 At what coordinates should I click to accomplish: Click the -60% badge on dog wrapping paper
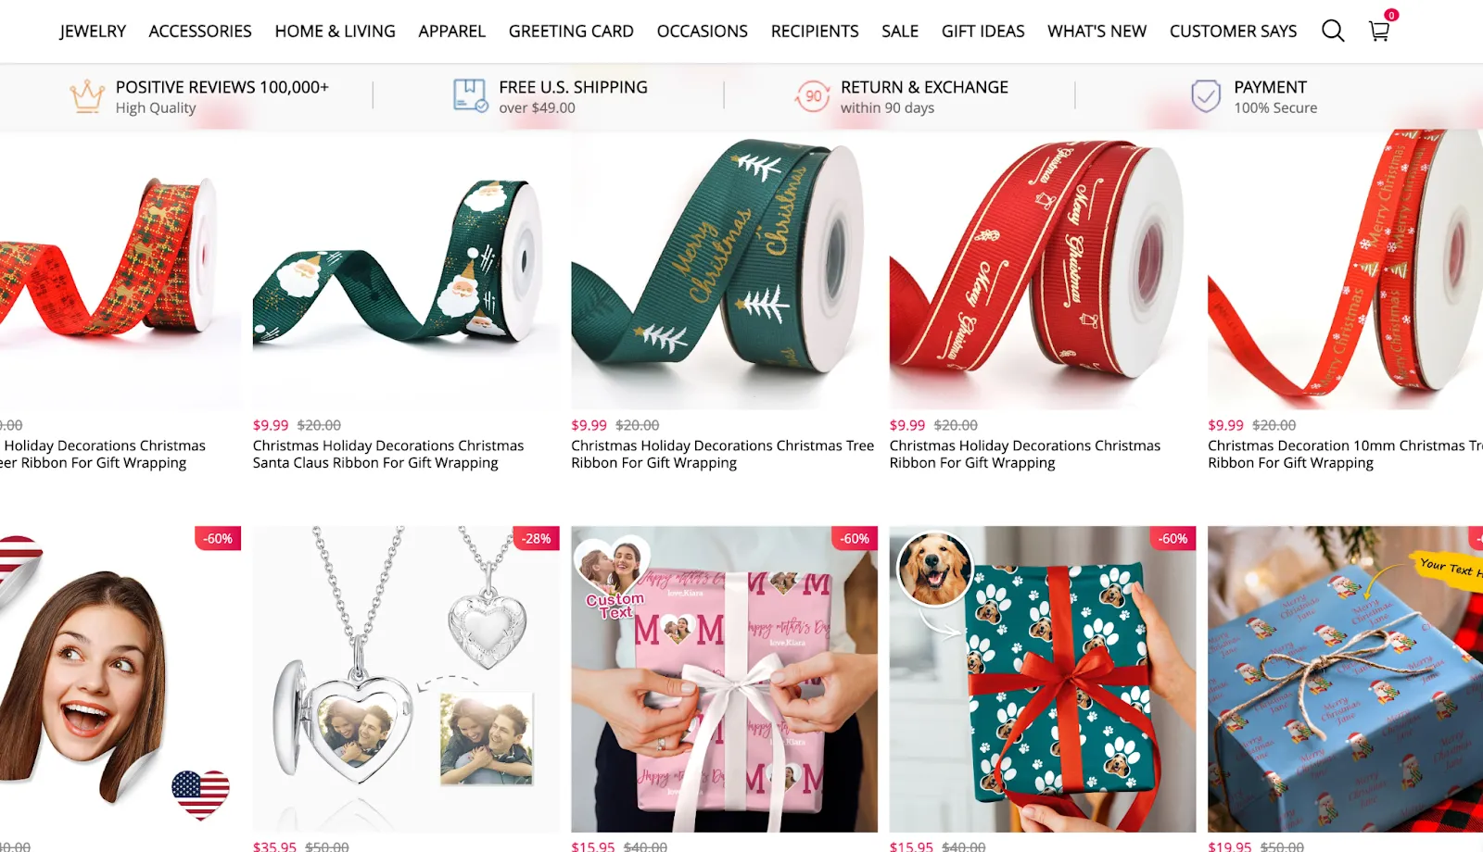pyautogui.click(x=1172, y=538)
